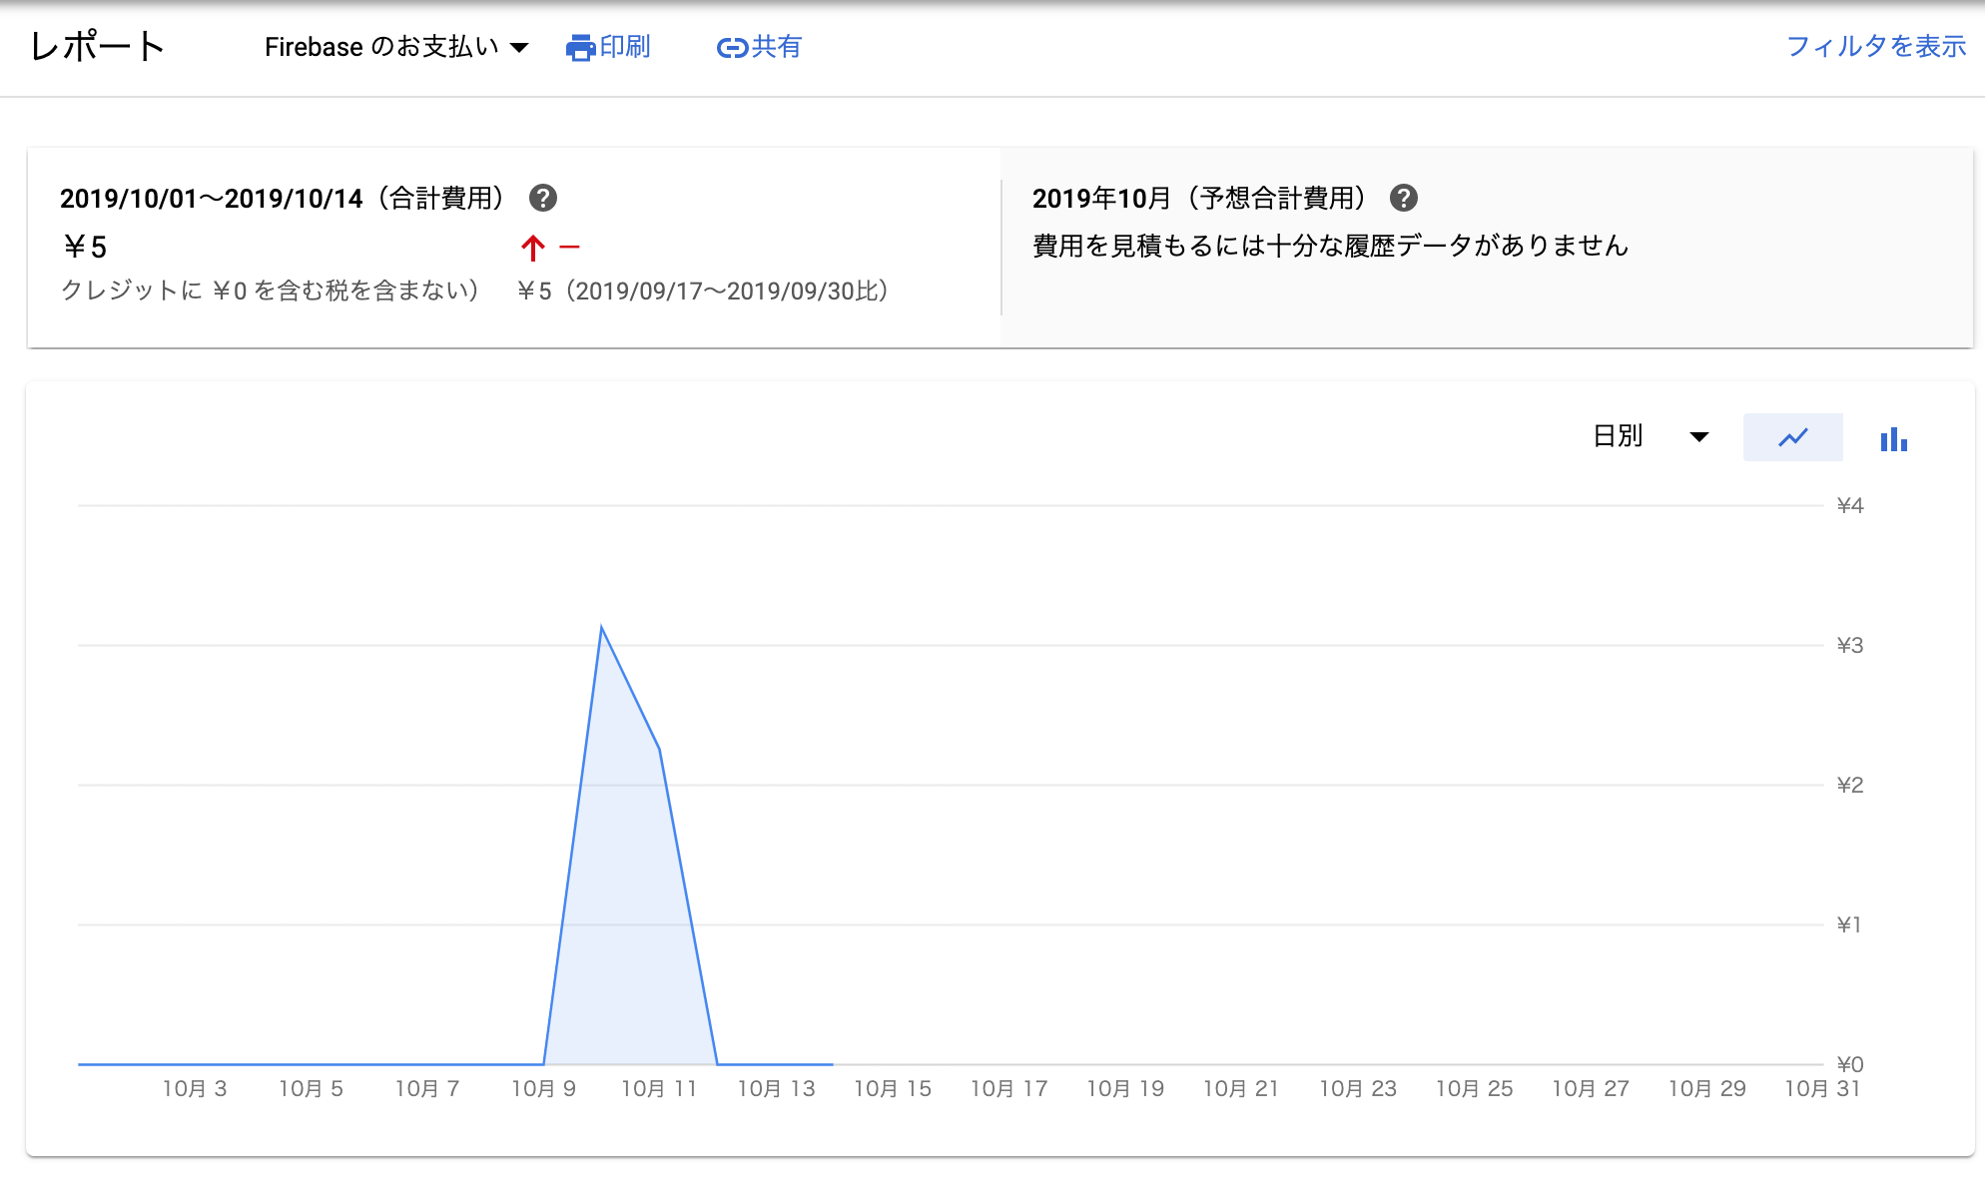The height and width of the screenshot is (1182, 1985).
Task: Click the ¥5 total cost figure
Action: click(x=84, y=246)
